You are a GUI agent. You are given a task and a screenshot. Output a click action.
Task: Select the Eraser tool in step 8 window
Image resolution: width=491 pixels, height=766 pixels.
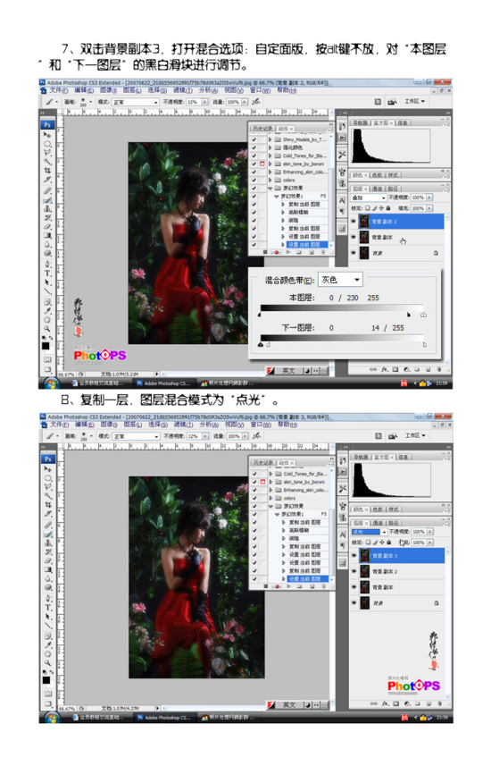click(x=48, y=560)
